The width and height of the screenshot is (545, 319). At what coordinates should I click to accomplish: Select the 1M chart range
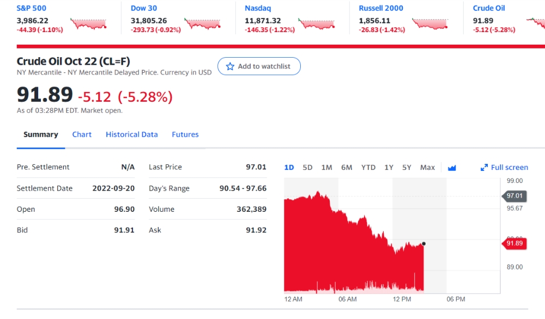326,168
